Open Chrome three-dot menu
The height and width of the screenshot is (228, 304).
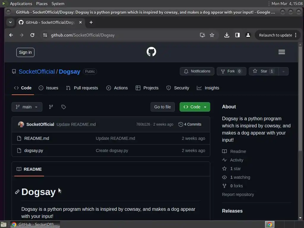(296, 35)
